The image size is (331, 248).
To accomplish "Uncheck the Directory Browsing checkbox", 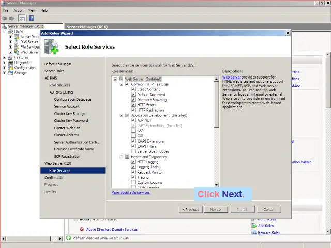I will (x=133, y=100).
